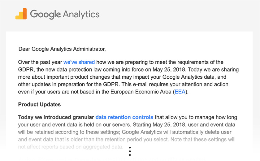This screenshot has height=161, width=260.
Task: Click the text "European Economic Area"
Action: click(141, 92)
